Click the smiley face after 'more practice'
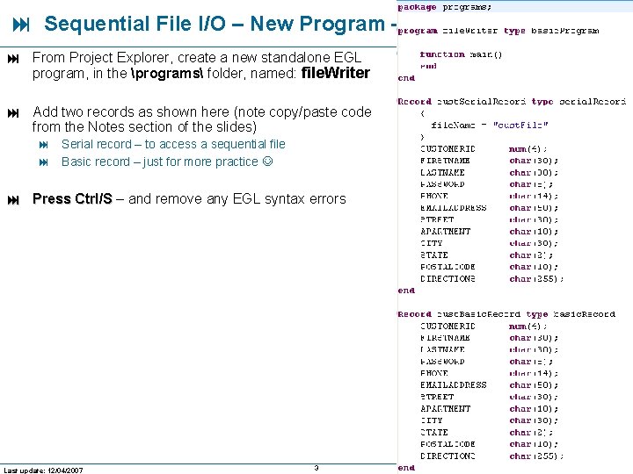Viewport: 633px width, 474px height. coord(267,162)
